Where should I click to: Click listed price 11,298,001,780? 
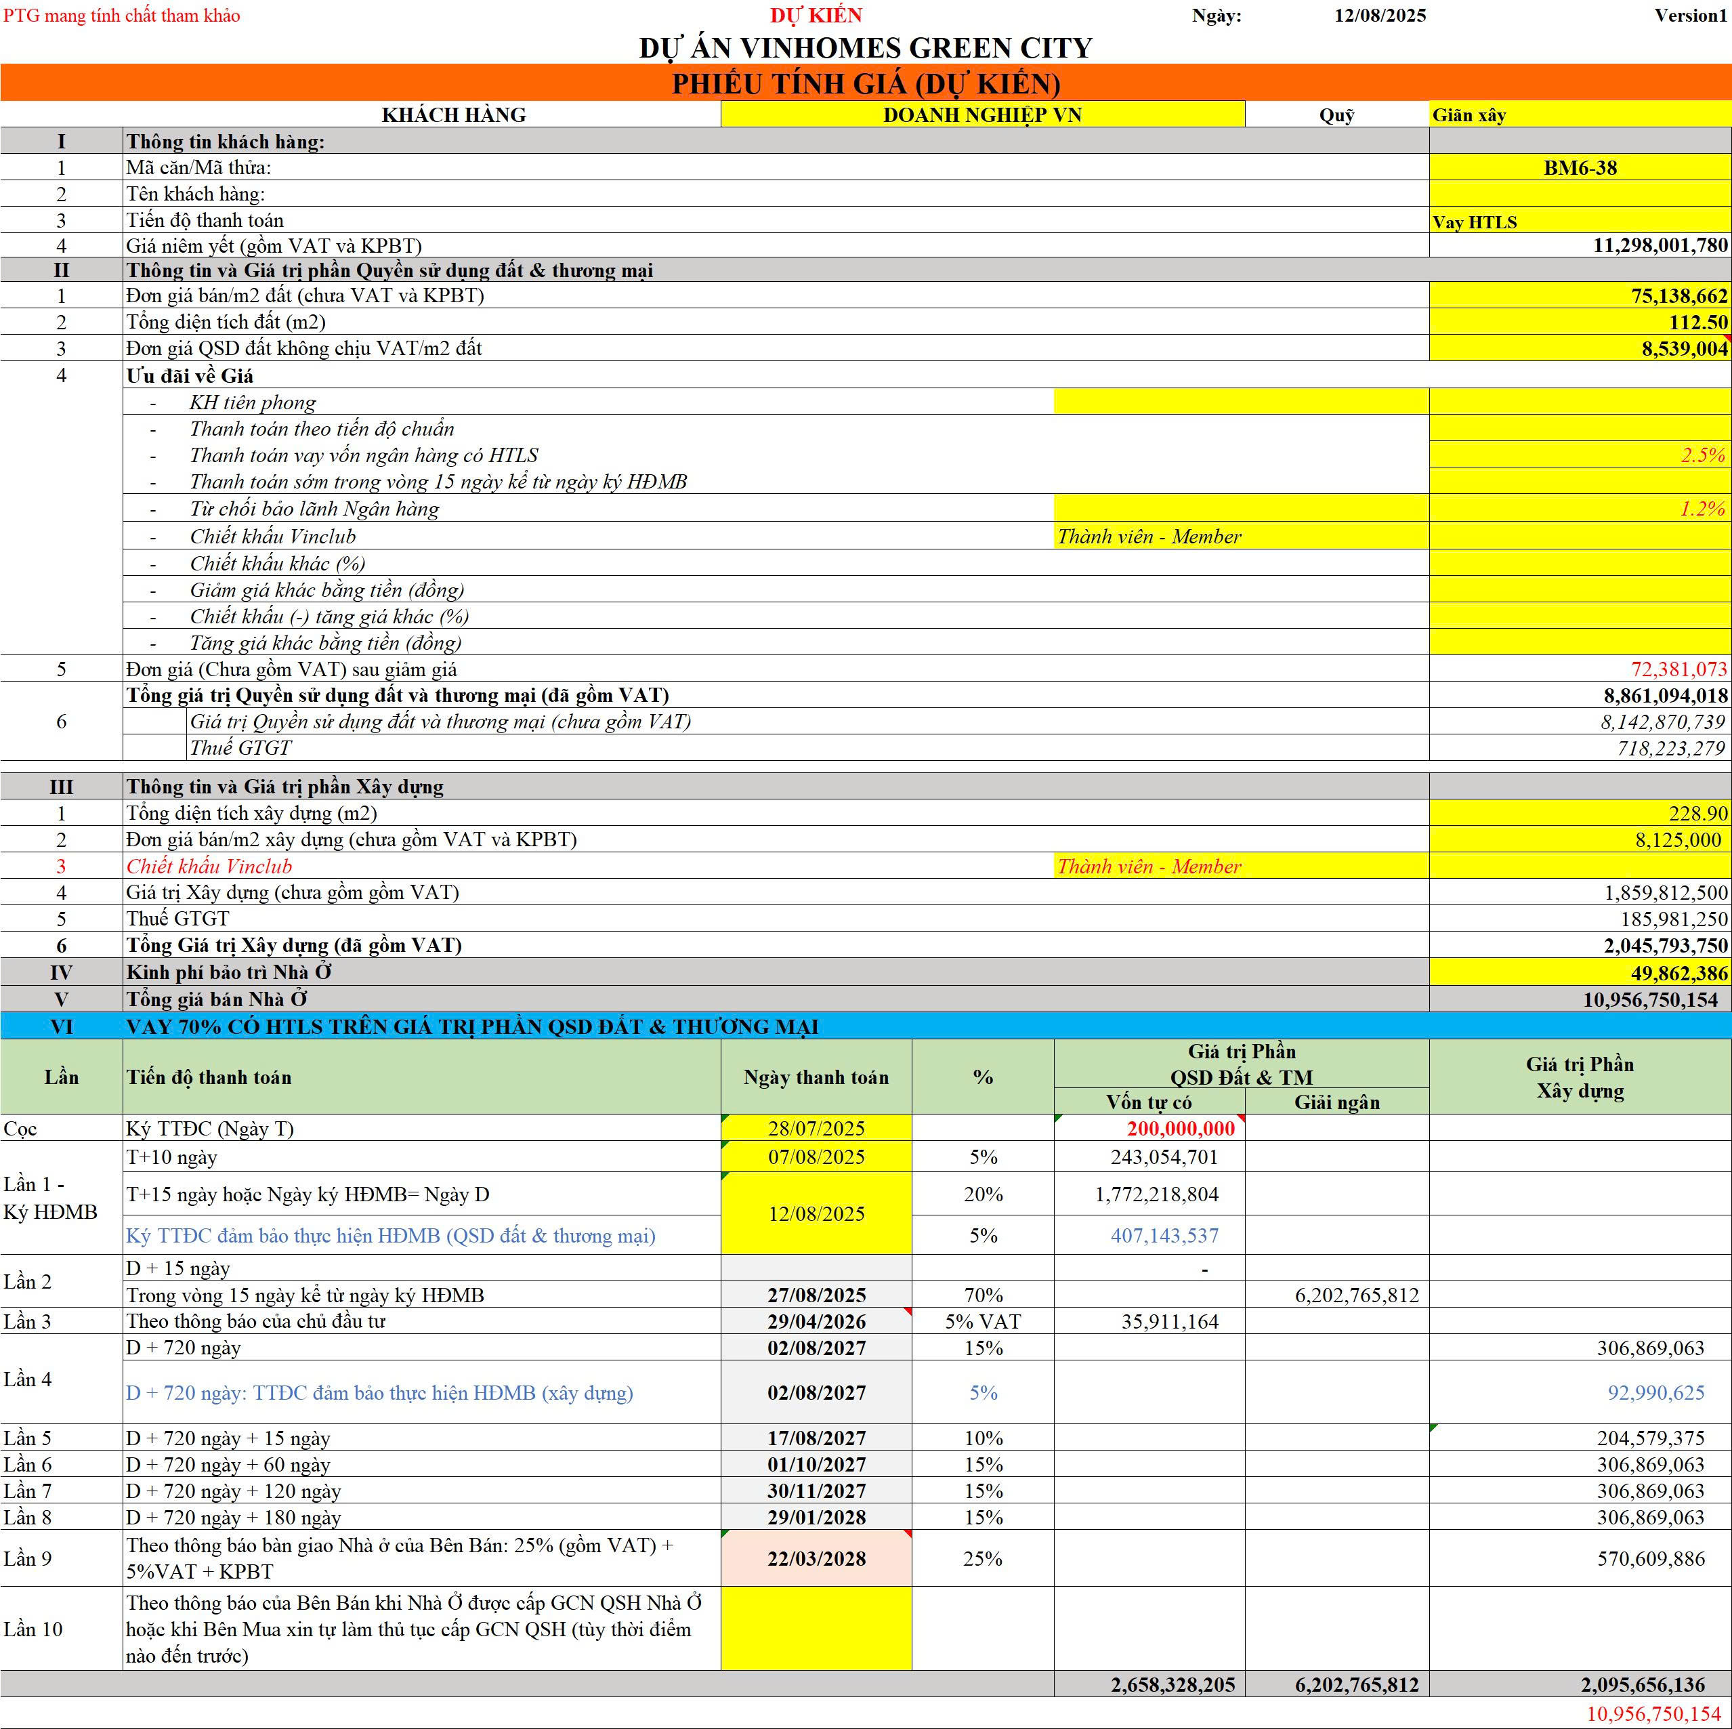coord(1660,246)
